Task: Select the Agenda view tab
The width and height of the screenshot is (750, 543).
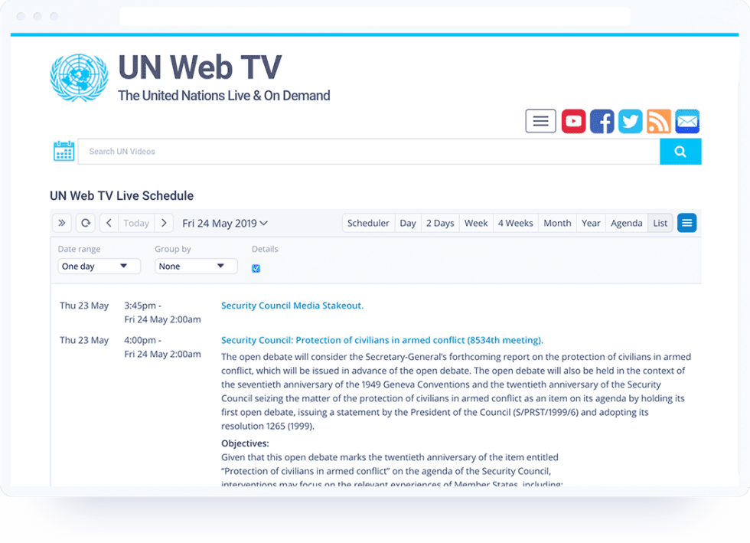Action: (626, 223)
